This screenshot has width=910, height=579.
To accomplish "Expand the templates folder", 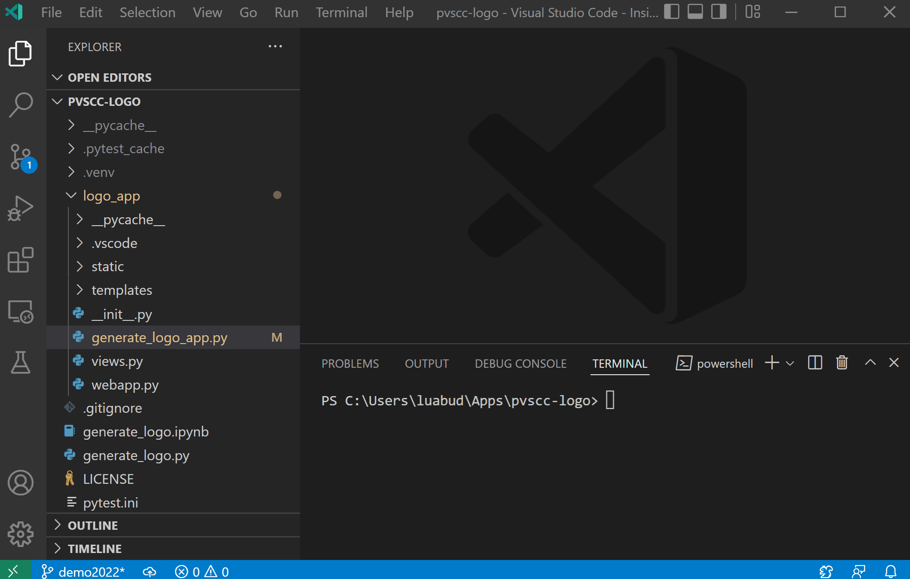I will (121, 290).
